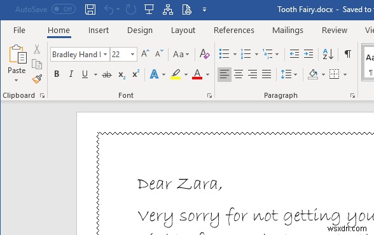Click the Copy icon
The height and width of the screenshot is (235, 374).
click(x=37, y=64)
